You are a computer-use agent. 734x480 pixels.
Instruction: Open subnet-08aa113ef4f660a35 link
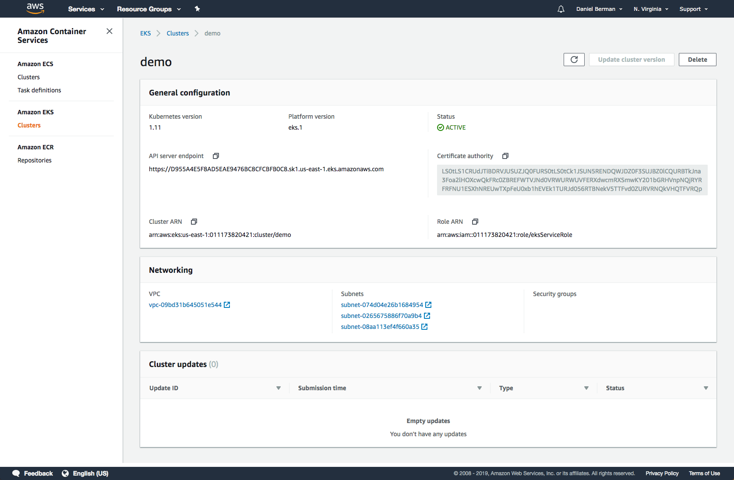[380, 327]
